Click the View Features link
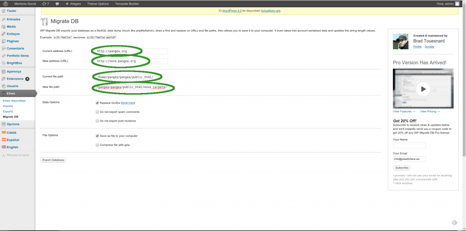 (404, 111)
